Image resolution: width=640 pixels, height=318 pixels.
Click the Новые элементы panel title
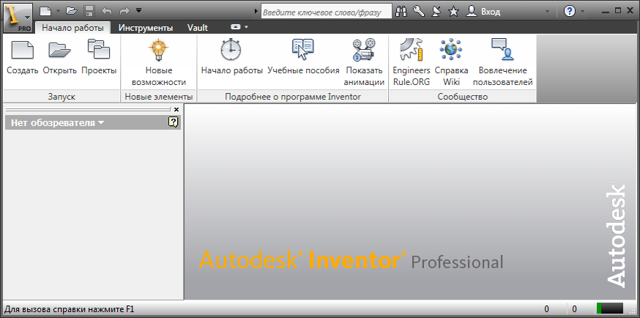(158, 97)
